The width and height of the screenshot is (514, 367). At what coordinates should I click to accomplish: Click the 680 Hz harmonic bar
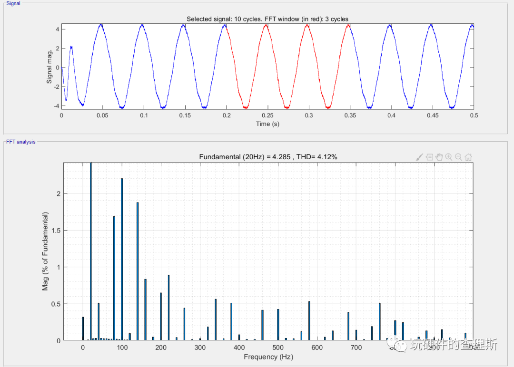tap(348, 327)
